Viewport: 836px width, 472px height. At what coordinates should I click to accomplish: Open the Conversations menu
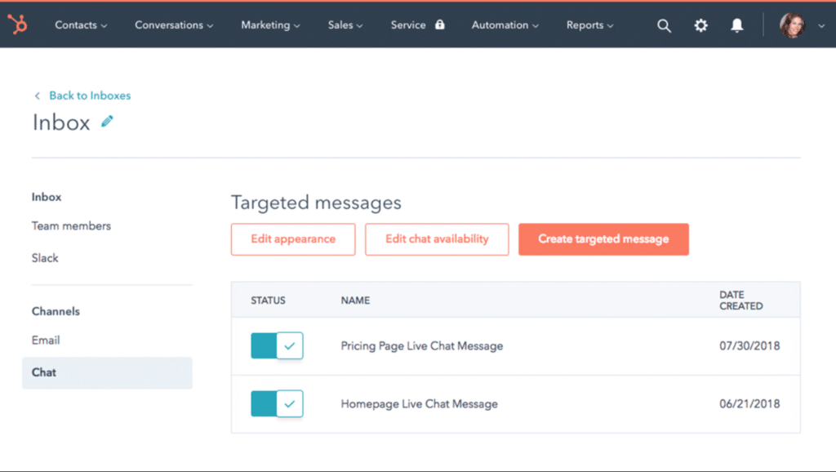pyautogui.click(x=173, y=25)
